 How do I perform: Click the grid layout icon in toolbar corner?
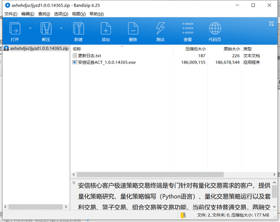pyautogui.click(x=271, y=24)
